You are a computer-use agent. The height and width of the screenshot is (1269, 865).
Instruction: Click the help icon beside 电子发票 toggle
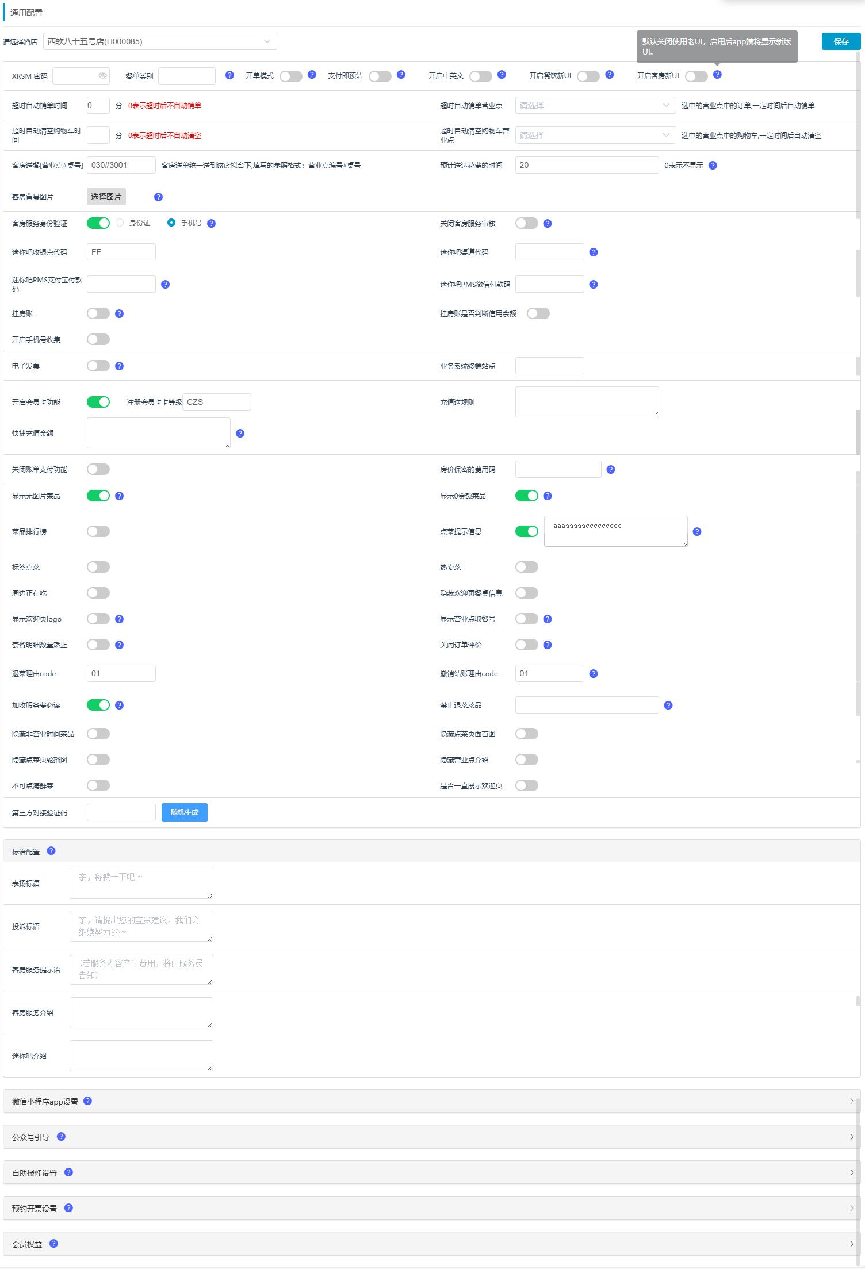[x=119, y=366]
